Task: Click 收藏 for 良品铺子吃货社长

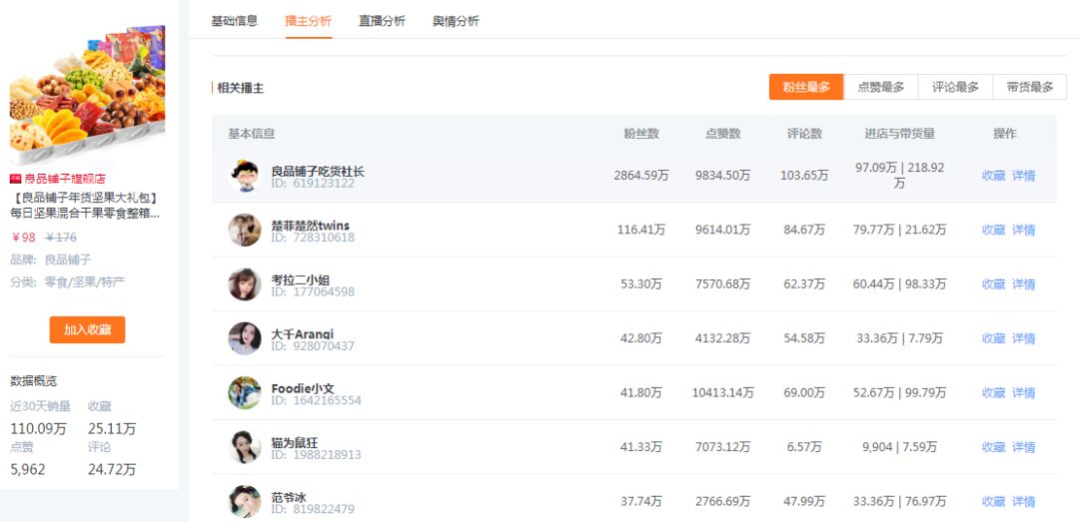Action: point(994,176)
